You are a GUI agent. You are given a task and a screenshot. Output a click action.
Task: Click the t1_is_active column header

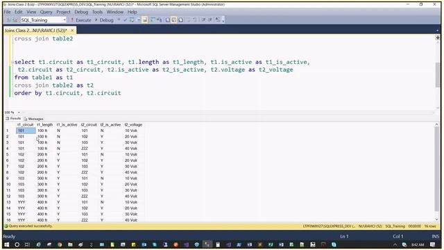[x=67, y=125]
